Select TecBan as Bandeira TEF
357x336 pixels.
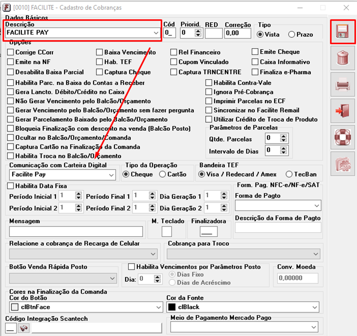[x=289, y=174]
